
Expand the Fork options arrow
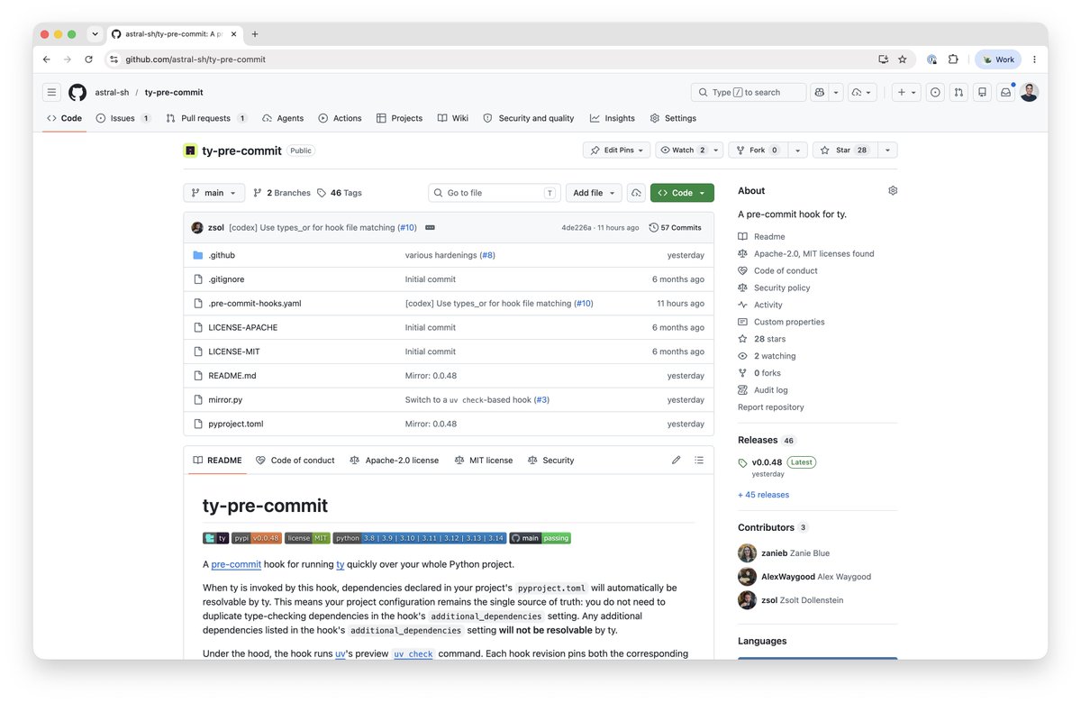tap(798, 151)
